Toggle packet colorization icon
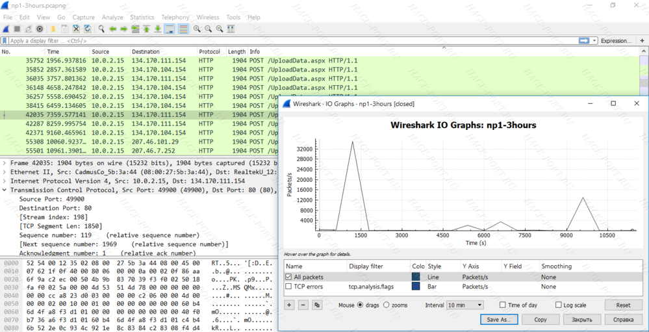 pyautogui.click(x=183, y=29)
